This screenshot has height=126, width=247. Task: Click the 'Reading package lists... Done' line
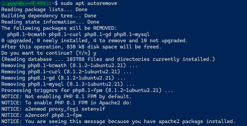pos(44,9)
